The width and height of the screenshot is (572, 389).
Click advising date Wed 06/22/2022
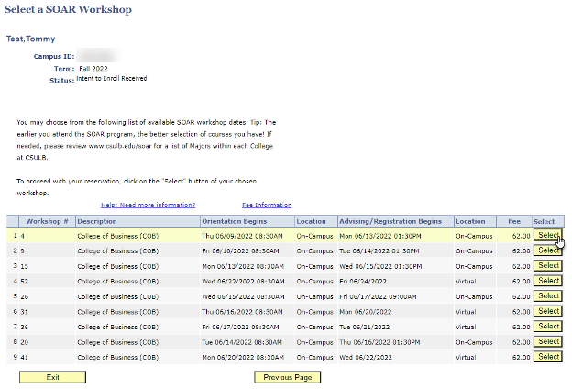coord(366,357)
